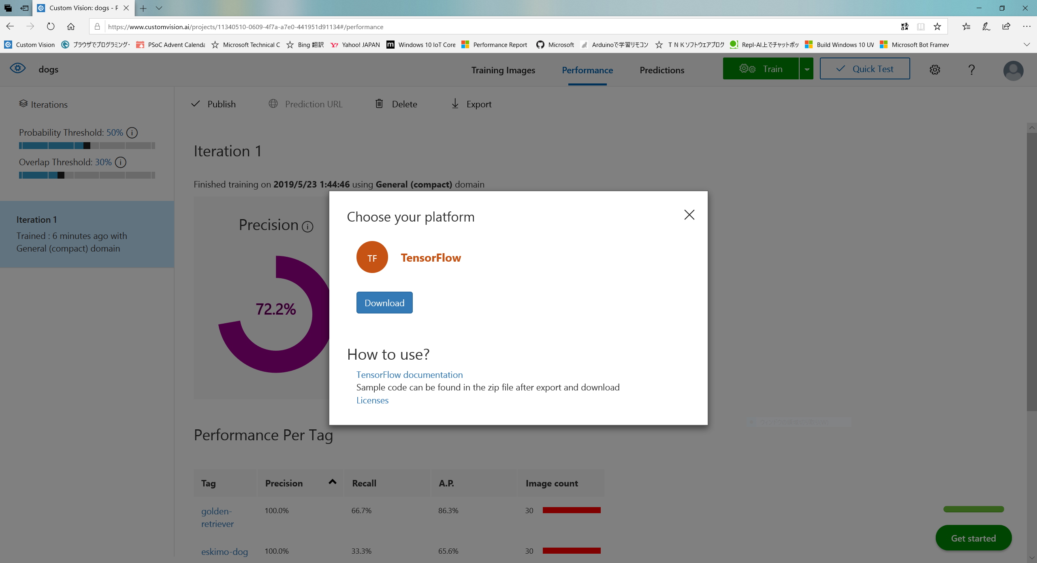Click the blue Download button
The width and height of the screenshot is (1037, 563).
point(384,303)
